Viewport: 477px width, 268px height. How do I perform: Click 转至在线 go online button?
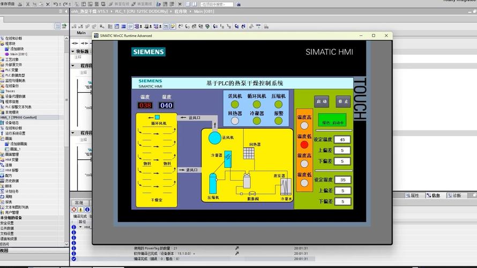pos(119,4)
